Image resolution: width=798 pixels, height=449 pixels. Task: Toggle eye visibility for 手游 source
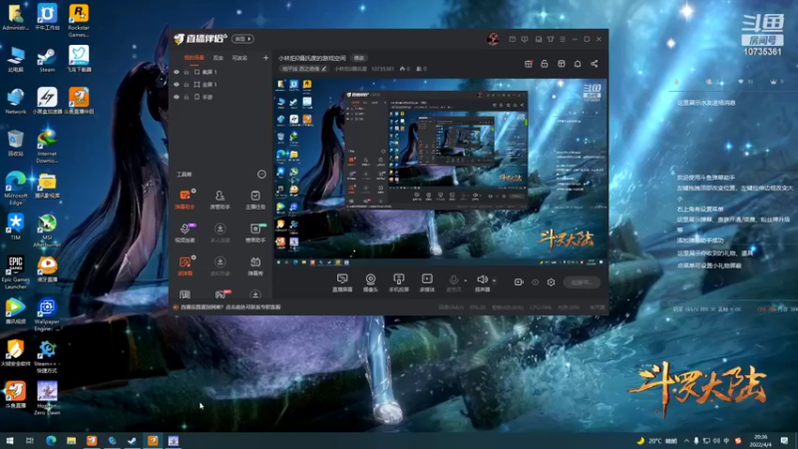coord(177,97)
